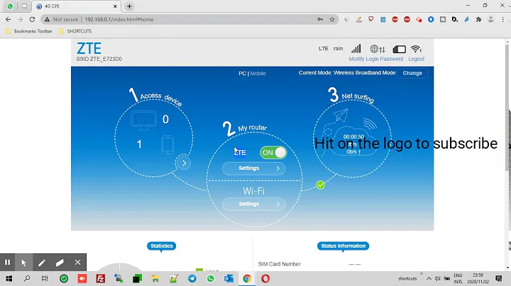Open Opera from taskbar

[x=265, y=278]
